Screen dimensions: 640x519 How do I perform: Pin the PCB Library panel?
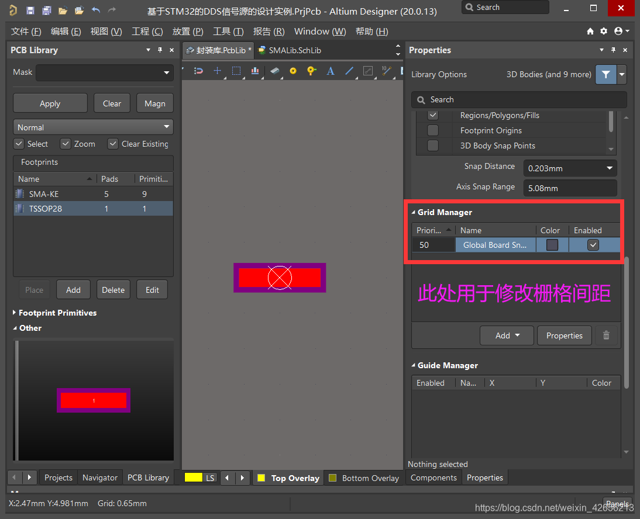(x=160, y=50)
